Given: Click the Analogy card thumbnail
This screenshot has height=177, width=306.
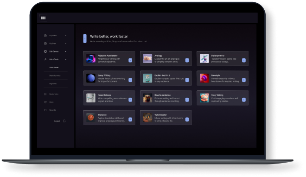Looking at the screenshot, I should [147, 58].
